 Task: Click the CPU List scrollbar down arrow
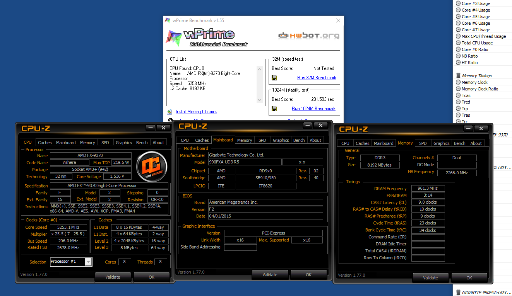(259, 100)
